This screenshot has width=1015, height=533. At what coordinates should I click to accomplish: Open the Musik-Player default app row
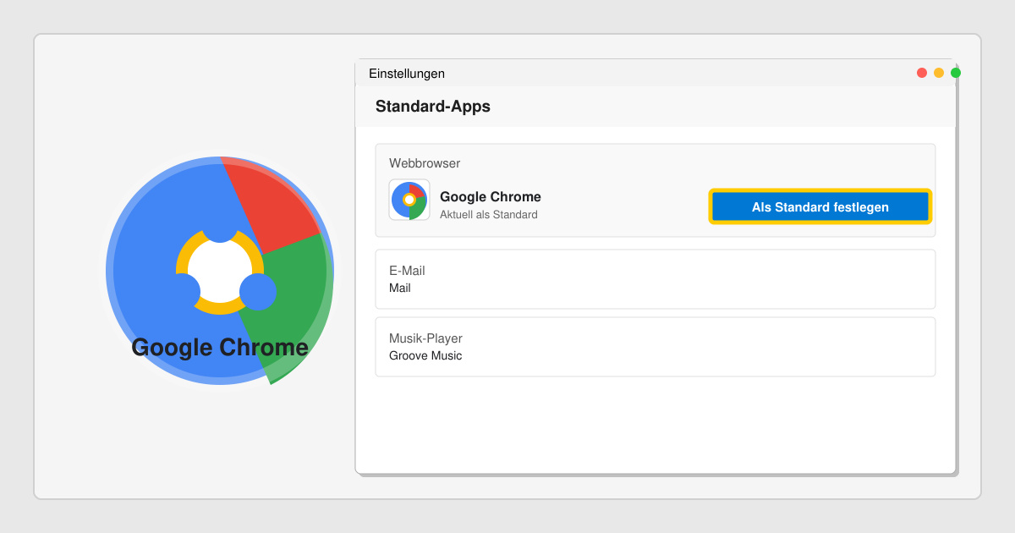pyautogui.click(x=656, y=347)
